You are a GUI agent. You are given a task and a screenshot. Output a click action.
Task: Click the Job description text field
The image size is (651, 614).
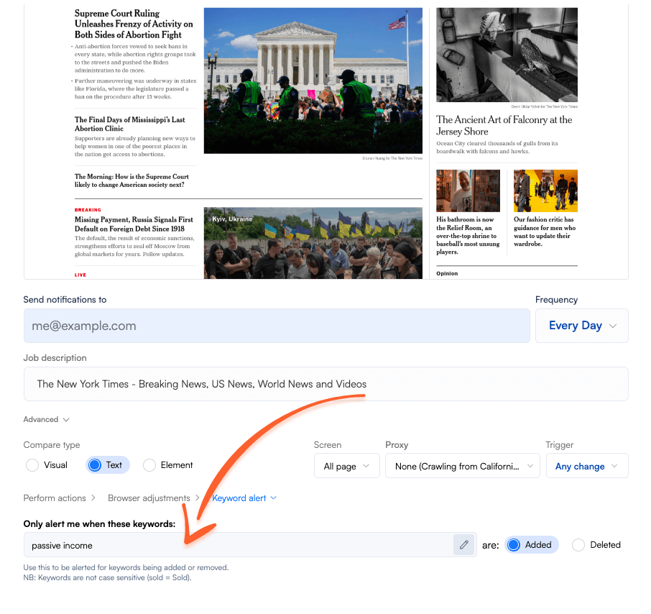pos(325,384)
